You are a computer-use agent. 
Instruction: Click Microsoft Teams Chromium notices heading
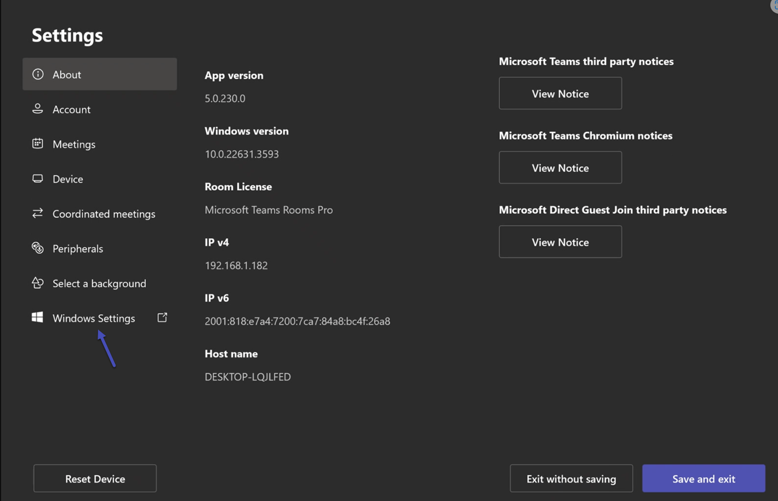click(586, 136)
